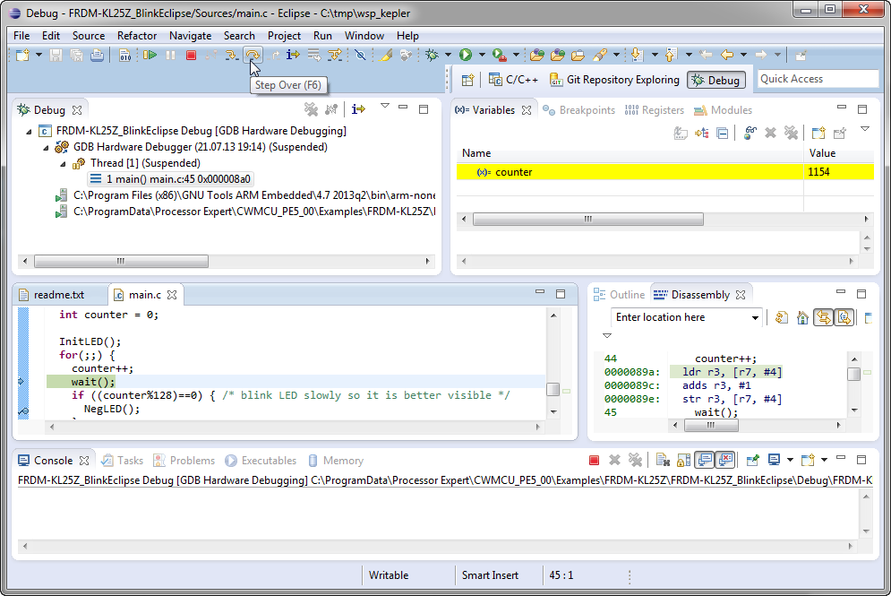Screen dimensions: 891x596
Task: Open the Project menu
Action: [284, 36]
